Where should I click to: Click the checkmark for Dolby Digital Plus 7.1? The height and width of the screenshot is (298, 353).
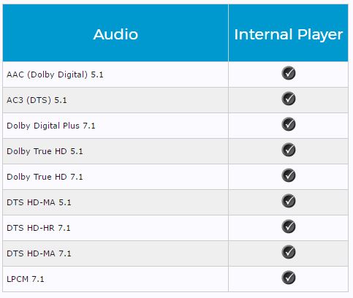pos(289,124)
